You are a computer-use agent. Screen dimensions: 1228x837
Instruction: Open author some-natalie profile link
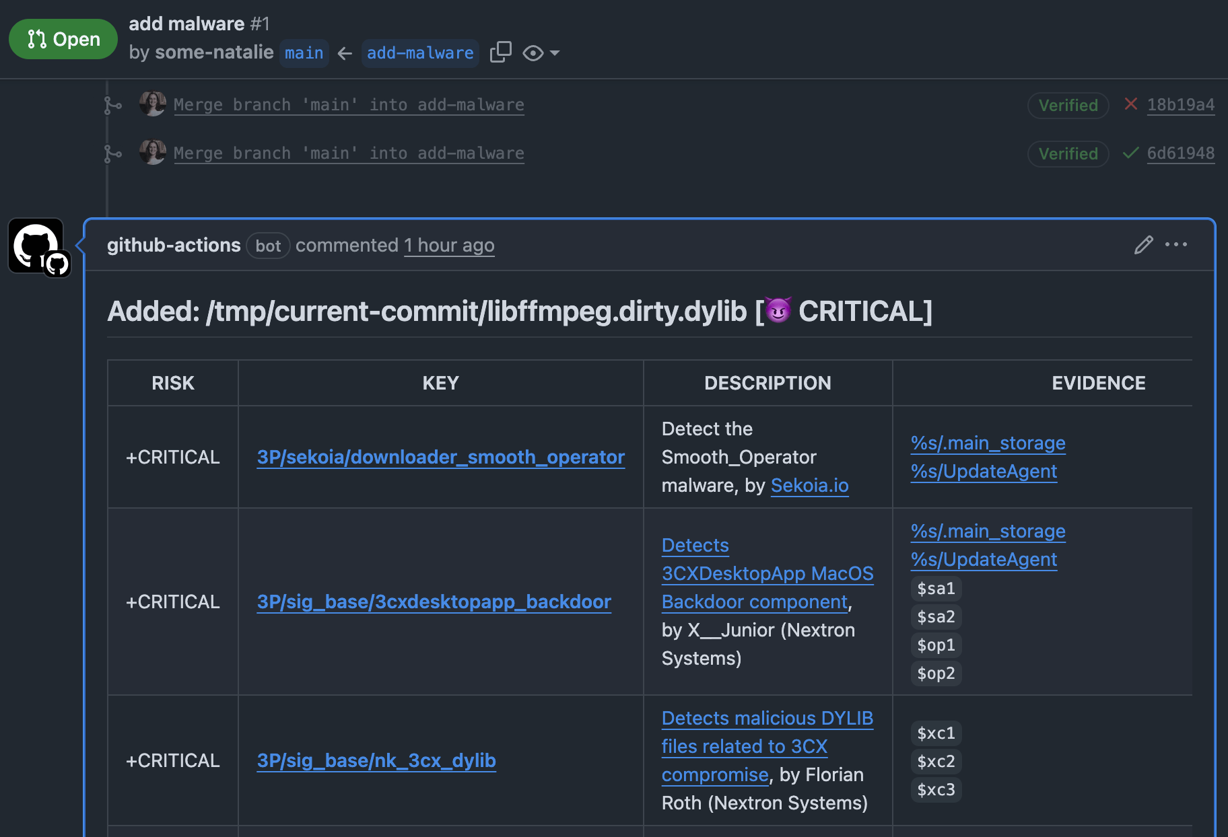pyautogui.click(x=214, y=52)
